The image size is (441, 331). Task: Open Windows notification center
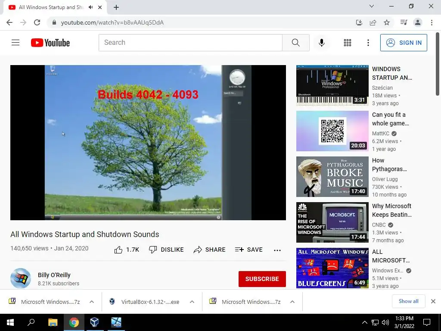click(427, 322)
